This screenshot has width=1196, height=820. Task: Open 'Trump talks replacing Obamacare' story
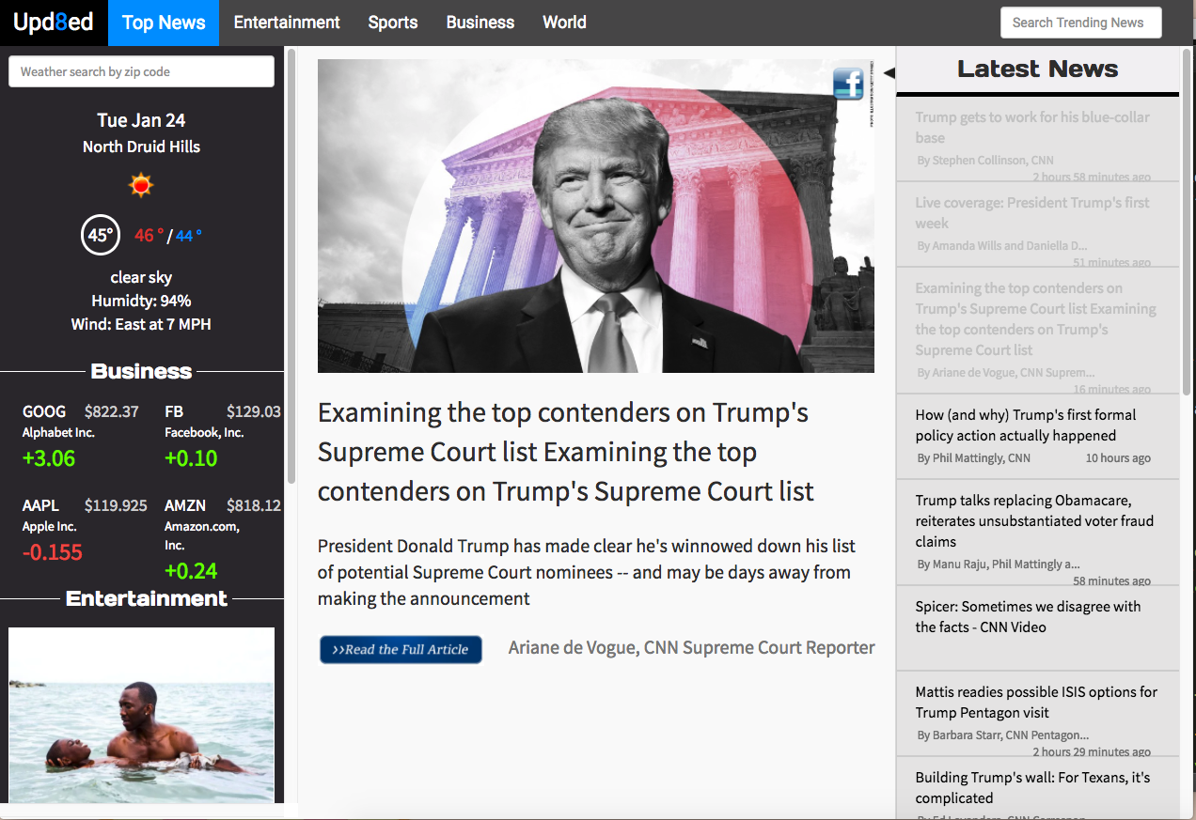point(1037,532)
